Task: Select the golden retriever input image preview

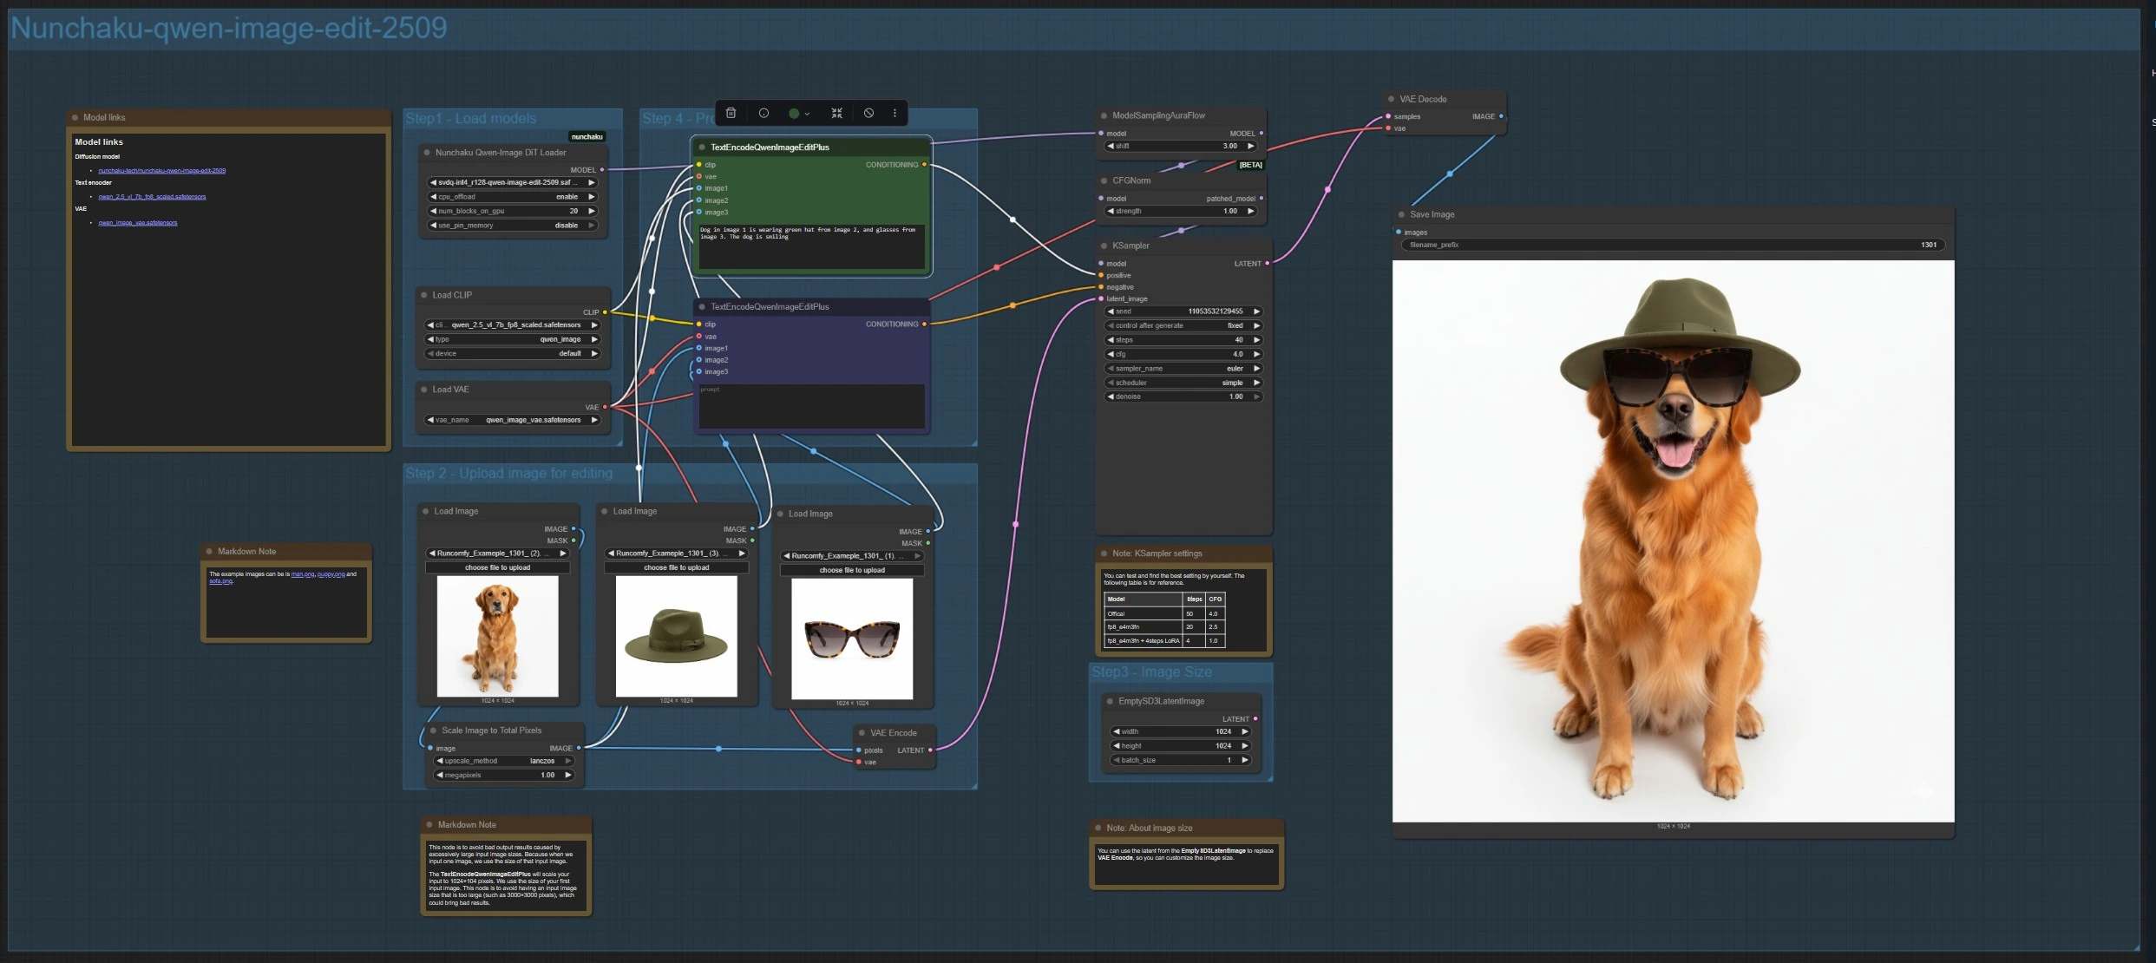Action: (497, 636)
